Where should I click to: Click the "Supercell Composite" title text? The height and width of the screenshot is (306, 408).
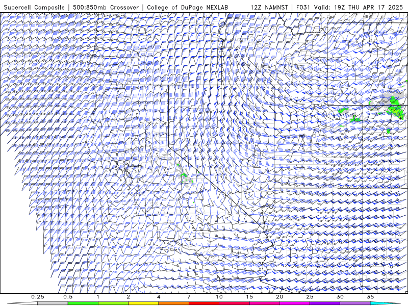tap(34, 7)
